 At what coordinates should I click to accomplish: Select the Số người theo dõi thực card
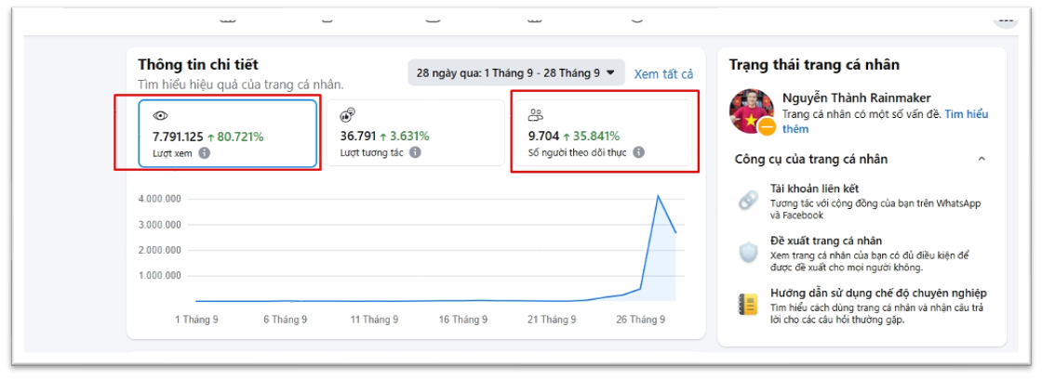604,134
